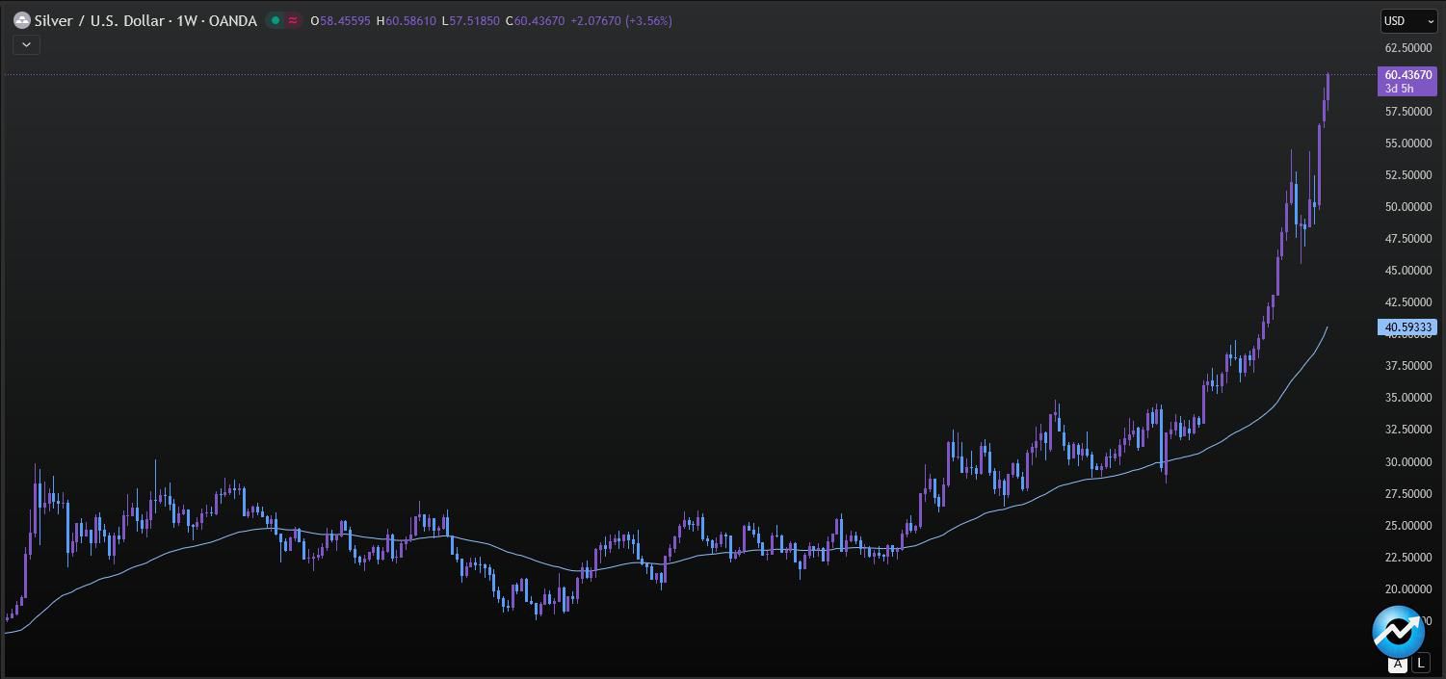Click the Silver symbol logo icon

21,20
